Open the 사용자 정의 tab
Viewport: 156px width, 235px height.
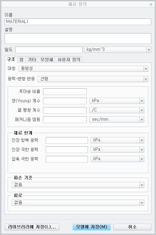[69, 60]
